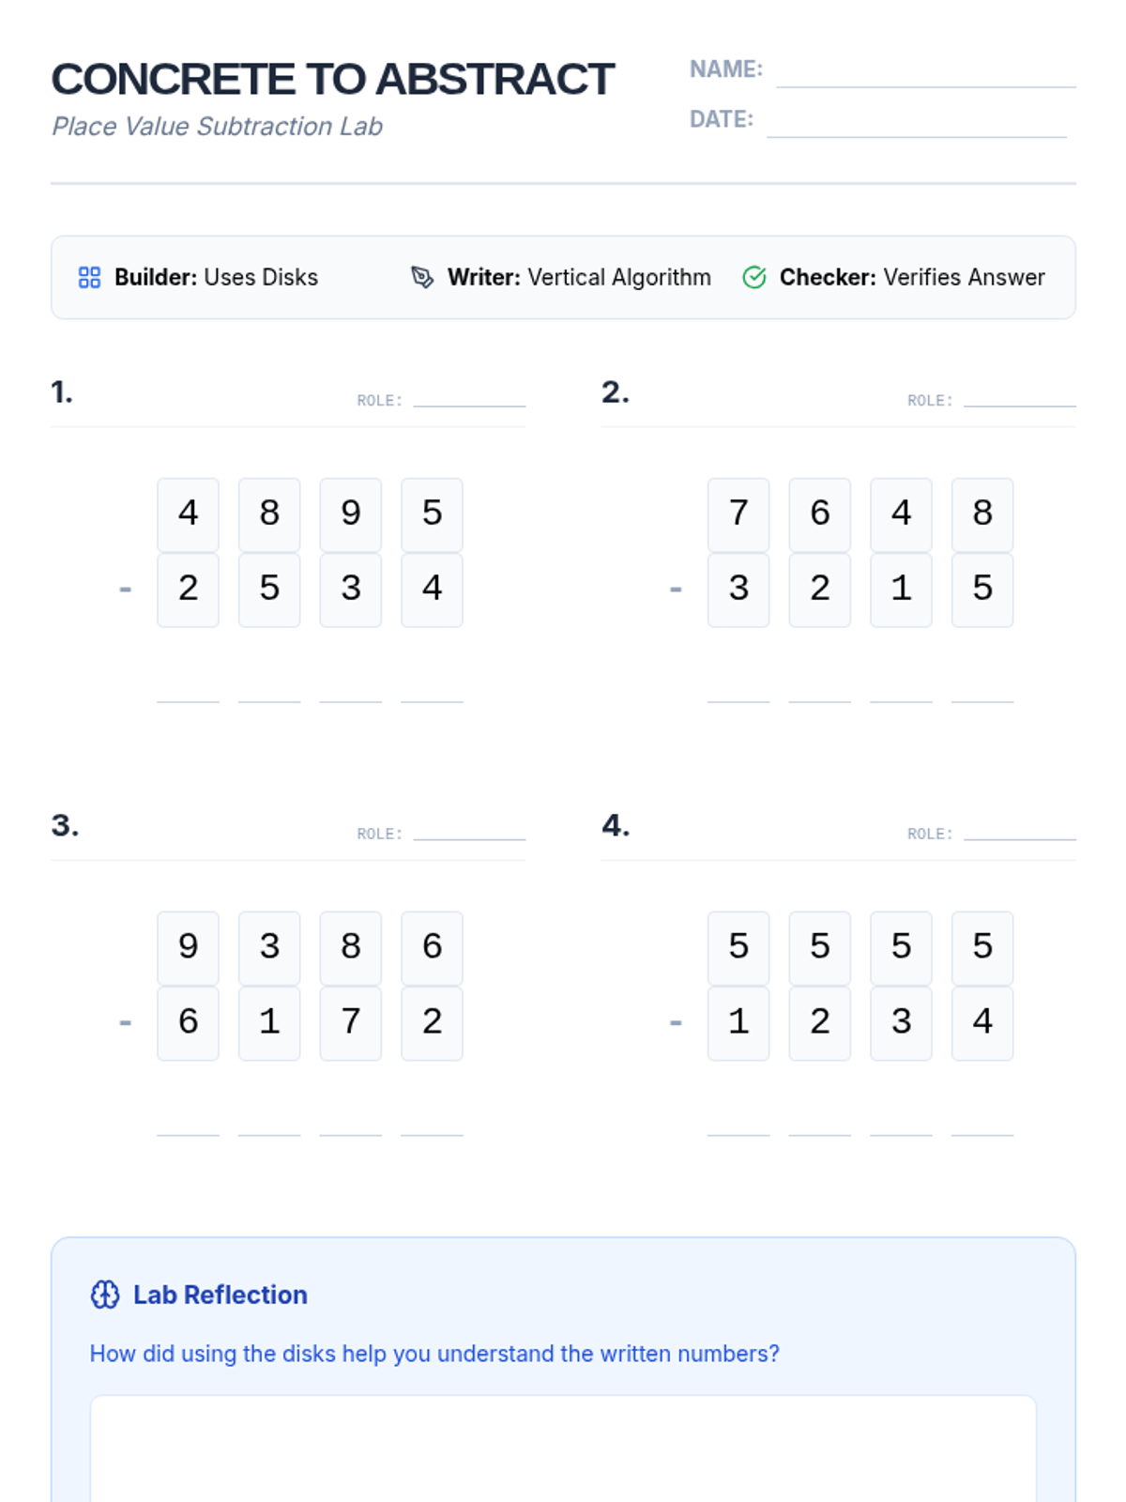Click the reflection question about disks
Image resolution: width=1126 pixels, height=1502 pixels.
tap(434, 1354)
